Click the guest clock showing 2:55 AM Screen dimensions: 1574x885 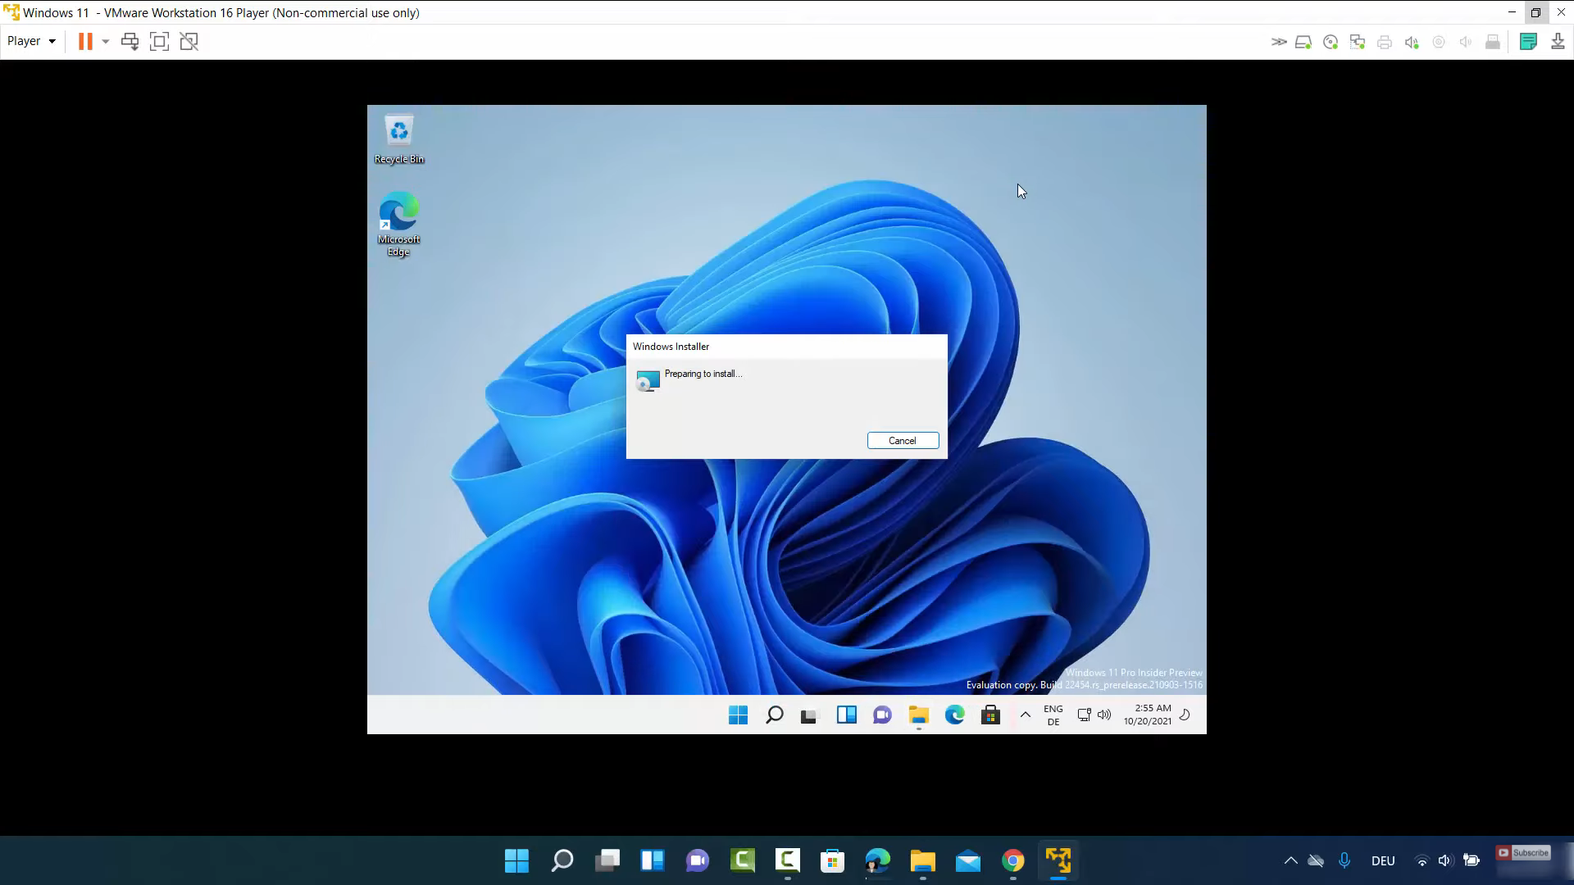pyautogui.click(x=1148, y=715)
